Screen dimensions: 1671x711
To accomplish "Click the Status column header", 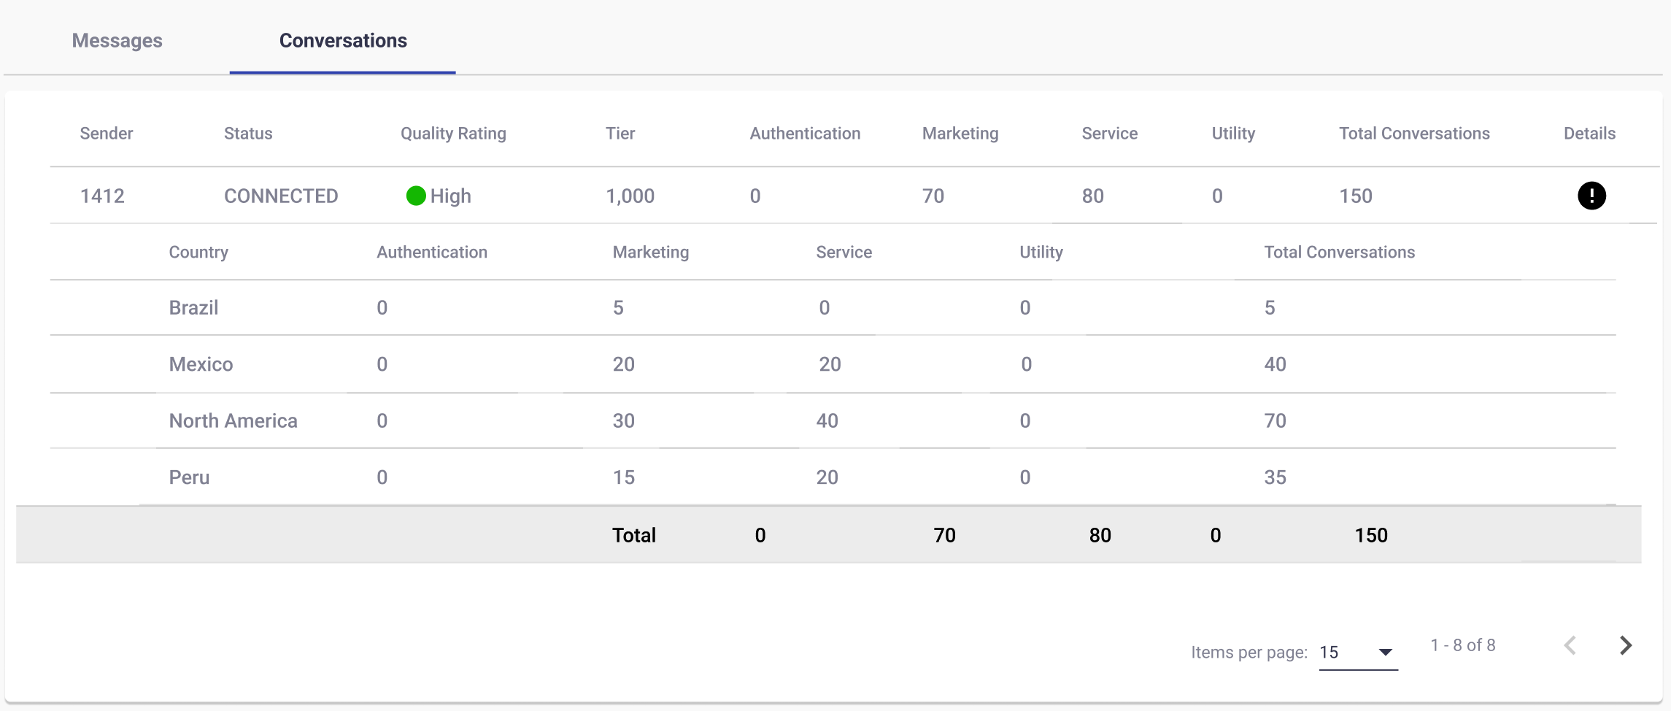I will click(x=248, y=134).
